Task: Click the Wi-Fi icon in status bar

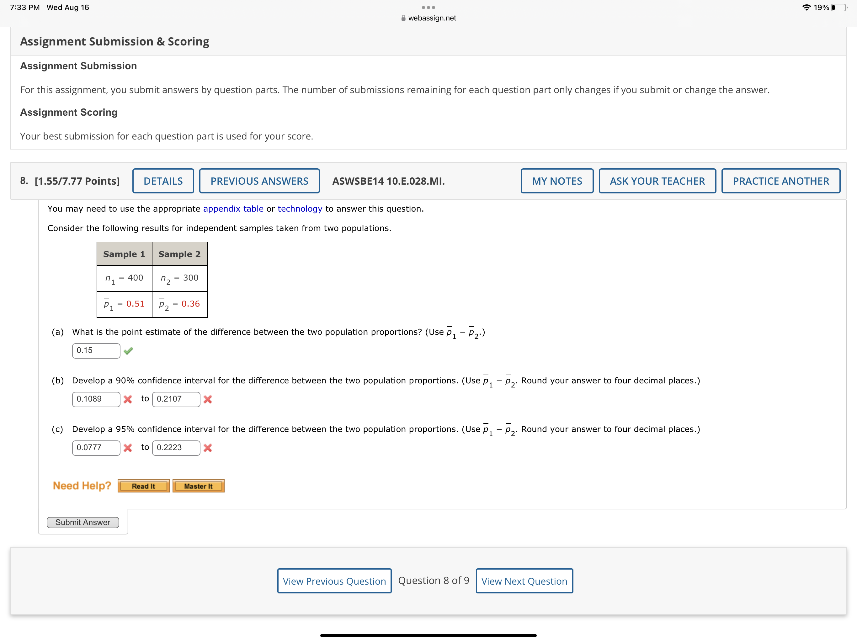Action: 806,7
